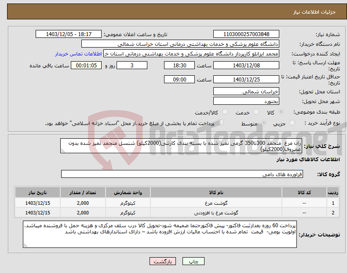Click the date 1403/12/15 in row 2
Screen dimensions: 347x273
tap(38, 213)
